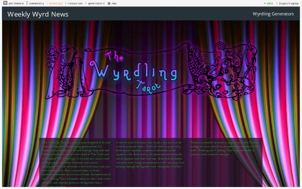Click the middle text column paragraph
Screen dimensions: 302x189
(150, 154)
